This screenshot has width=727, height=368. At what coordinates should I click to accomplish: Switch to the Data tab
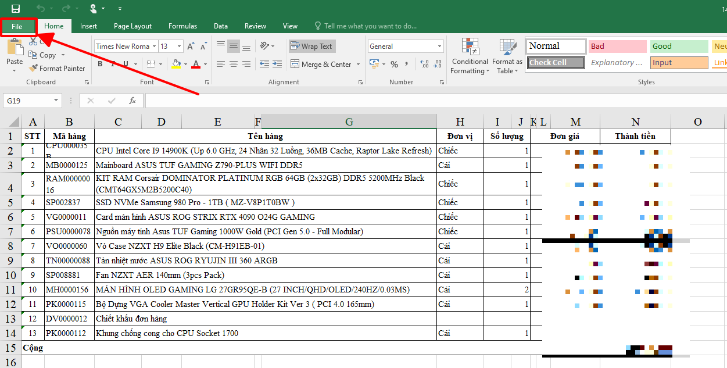[221, 26]
